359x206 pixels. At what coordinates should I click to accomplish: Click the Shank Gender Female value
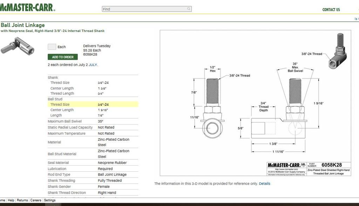tap(104, 186)
